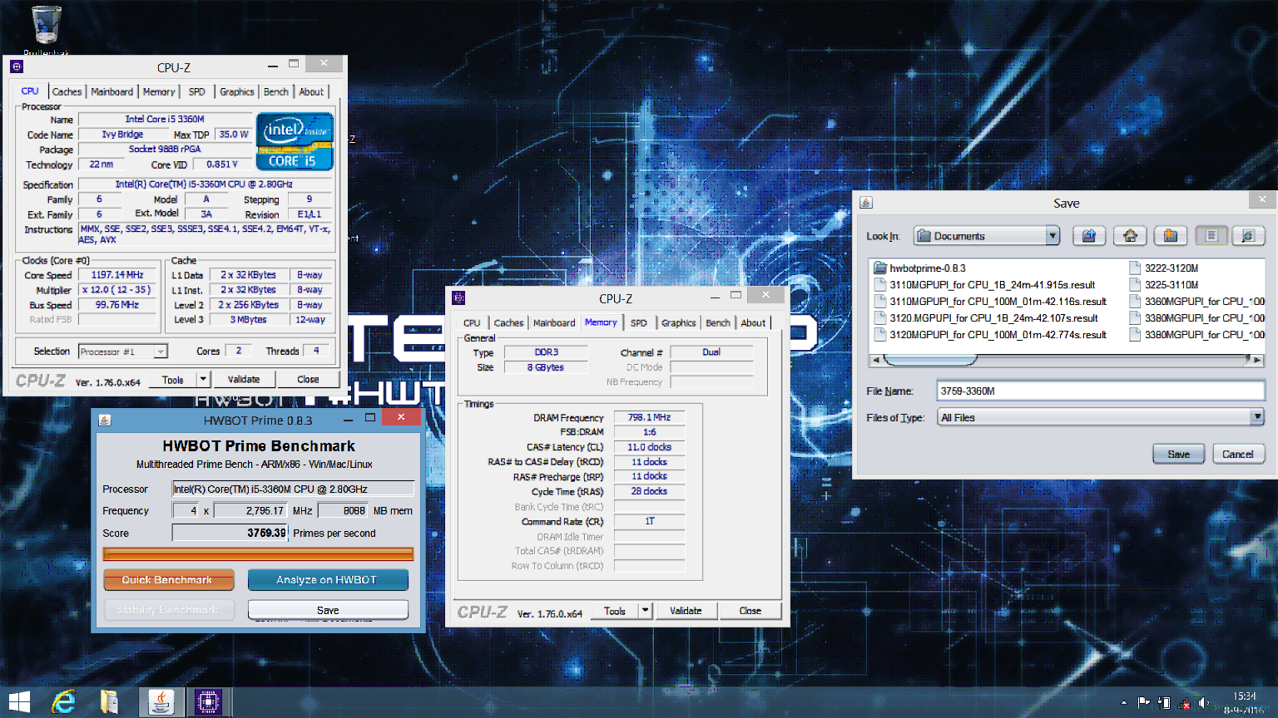Start the Quick Benchmark in HWBOT Prime
The height and width of the screenshot is (718, 1278).
click(x=167, y=580)
